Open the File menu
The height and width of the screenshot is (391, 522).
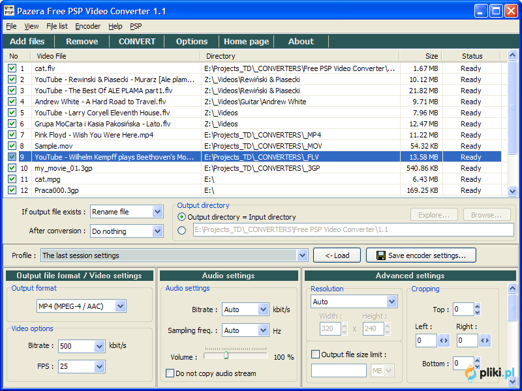point(11,26)
